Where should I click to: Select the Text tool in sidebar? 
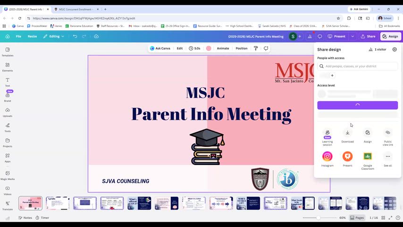[8, 82]
